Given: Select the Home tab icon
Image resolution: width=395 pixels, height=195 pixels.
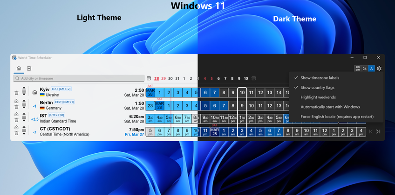Looking at the screenshot, I should point(19,69).
